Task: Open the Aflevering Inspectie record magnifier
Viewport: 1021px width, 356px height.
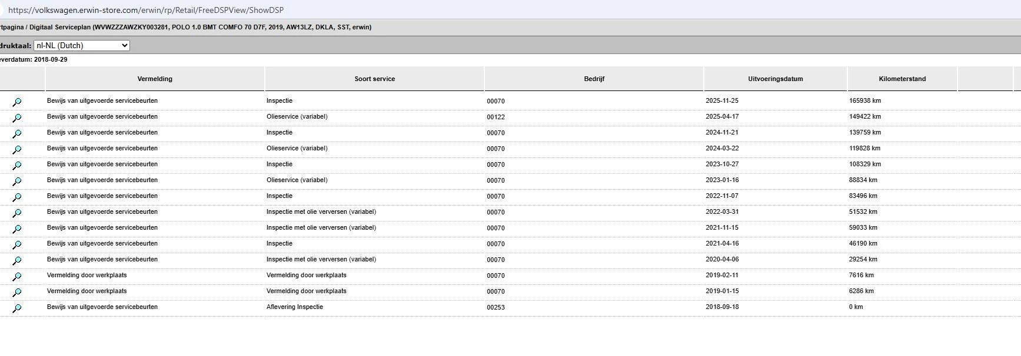Action: point(17,308)
